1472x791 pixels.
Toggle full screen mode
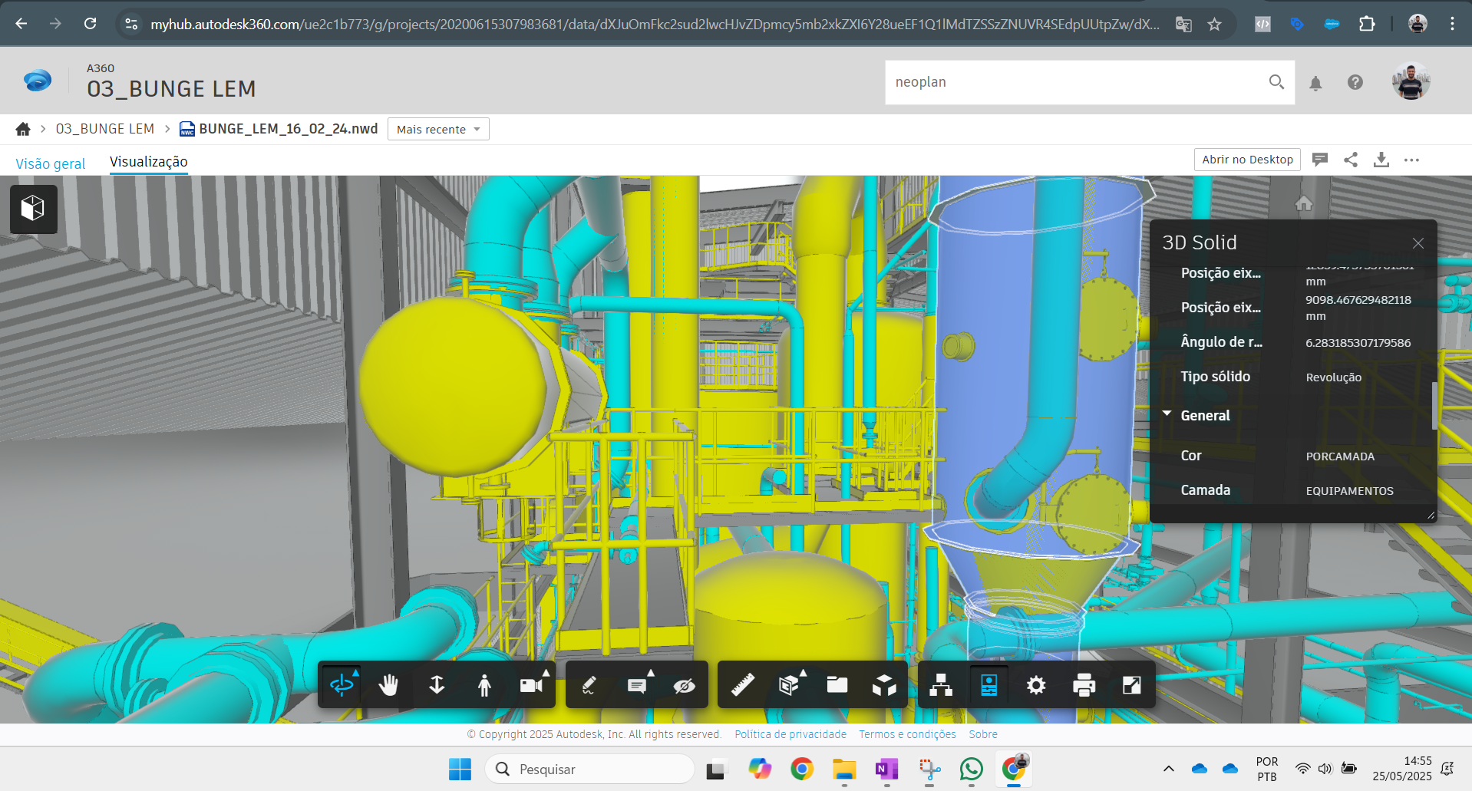tap(1131, 684)
